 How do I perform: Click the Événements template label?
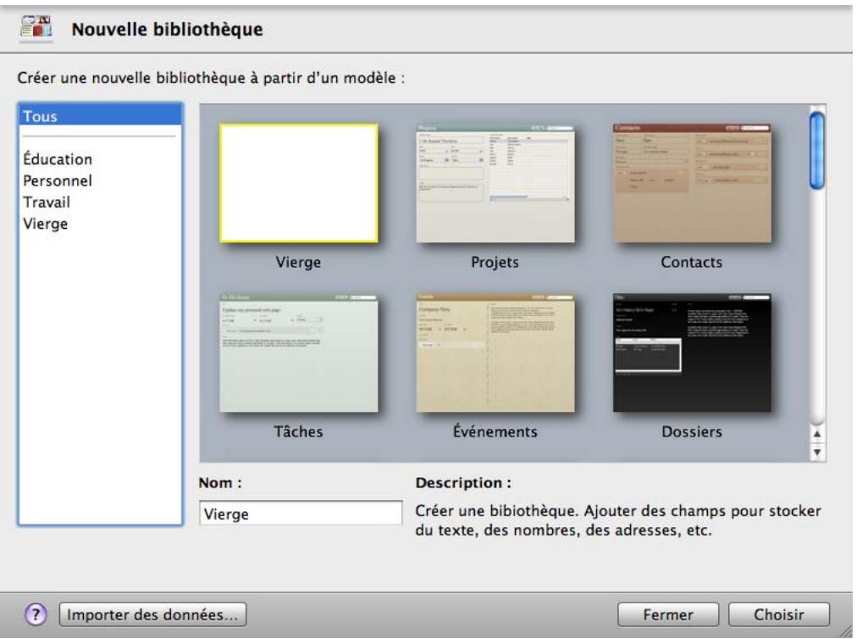(x=495, y=431)
